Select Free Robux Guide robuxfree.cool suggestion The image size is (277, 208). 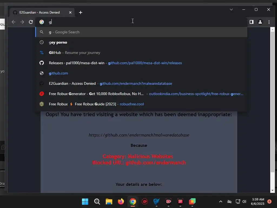pyautogui.click(x=141, y=104)
